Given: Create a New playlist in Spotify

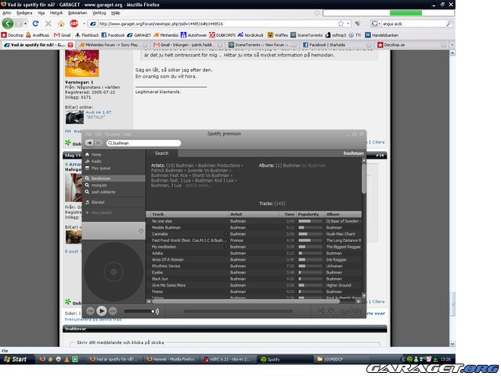Looking at the screenshot, I should tap(101, 212).
